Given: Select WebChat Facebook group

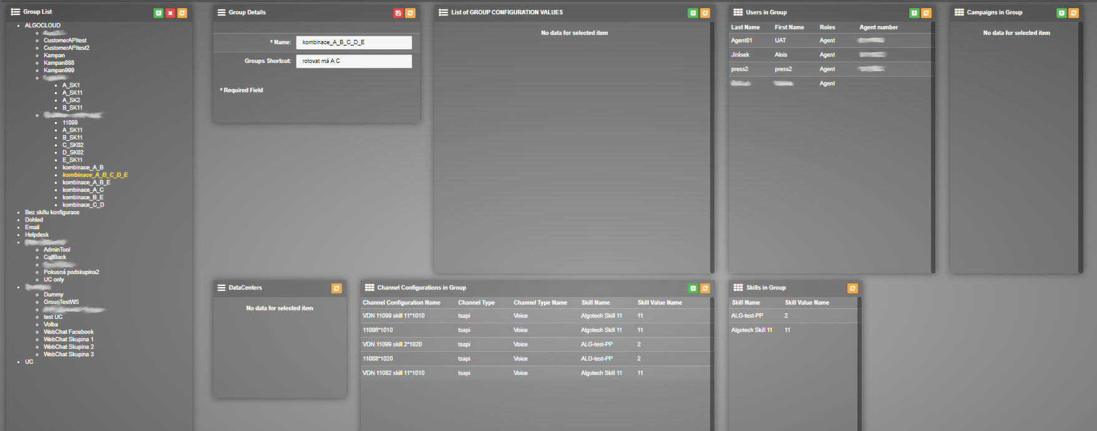Looking at the screenshot, I should coord(69,332).
